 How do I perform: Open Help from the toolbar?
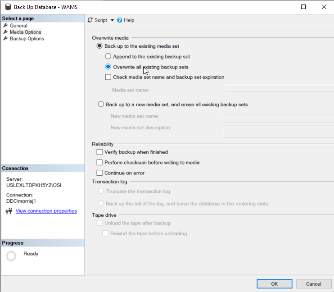126,20
